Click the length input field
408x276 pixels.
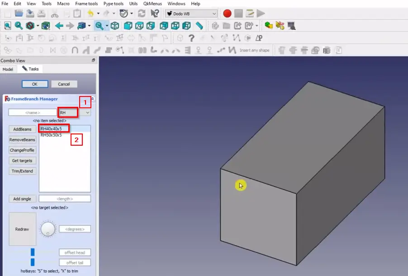coord(65,198)
